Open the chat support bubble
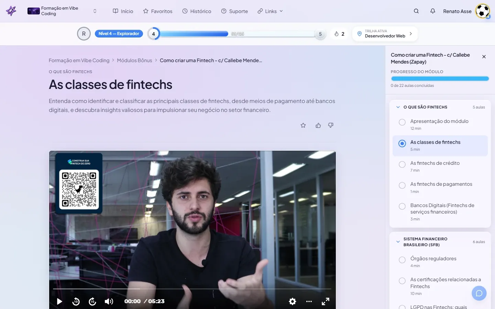 [479, 293]
